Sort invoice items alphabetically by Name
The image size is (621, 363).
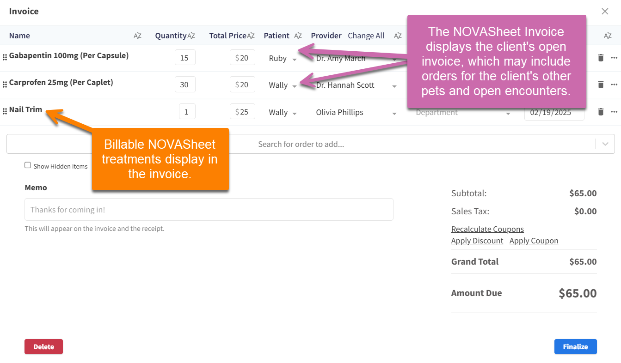click(137, 36)
